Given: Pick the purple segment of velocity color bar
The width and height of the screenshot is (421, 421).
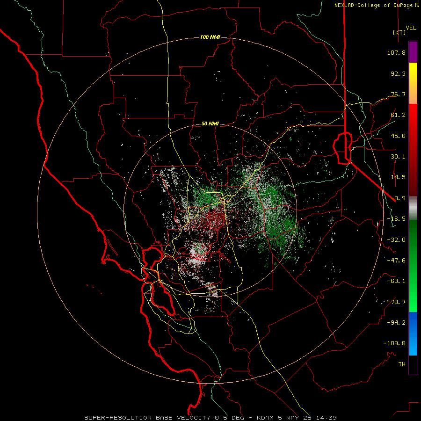Looking at the screenshot, I should (x=413, y=52).
